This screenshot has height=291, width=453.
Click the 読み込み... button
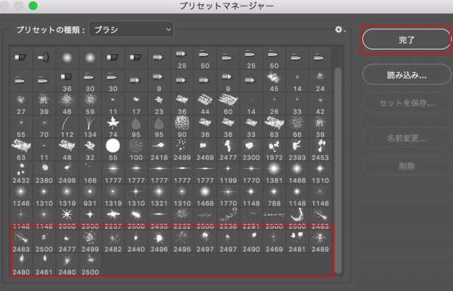(x=406, y=73)
